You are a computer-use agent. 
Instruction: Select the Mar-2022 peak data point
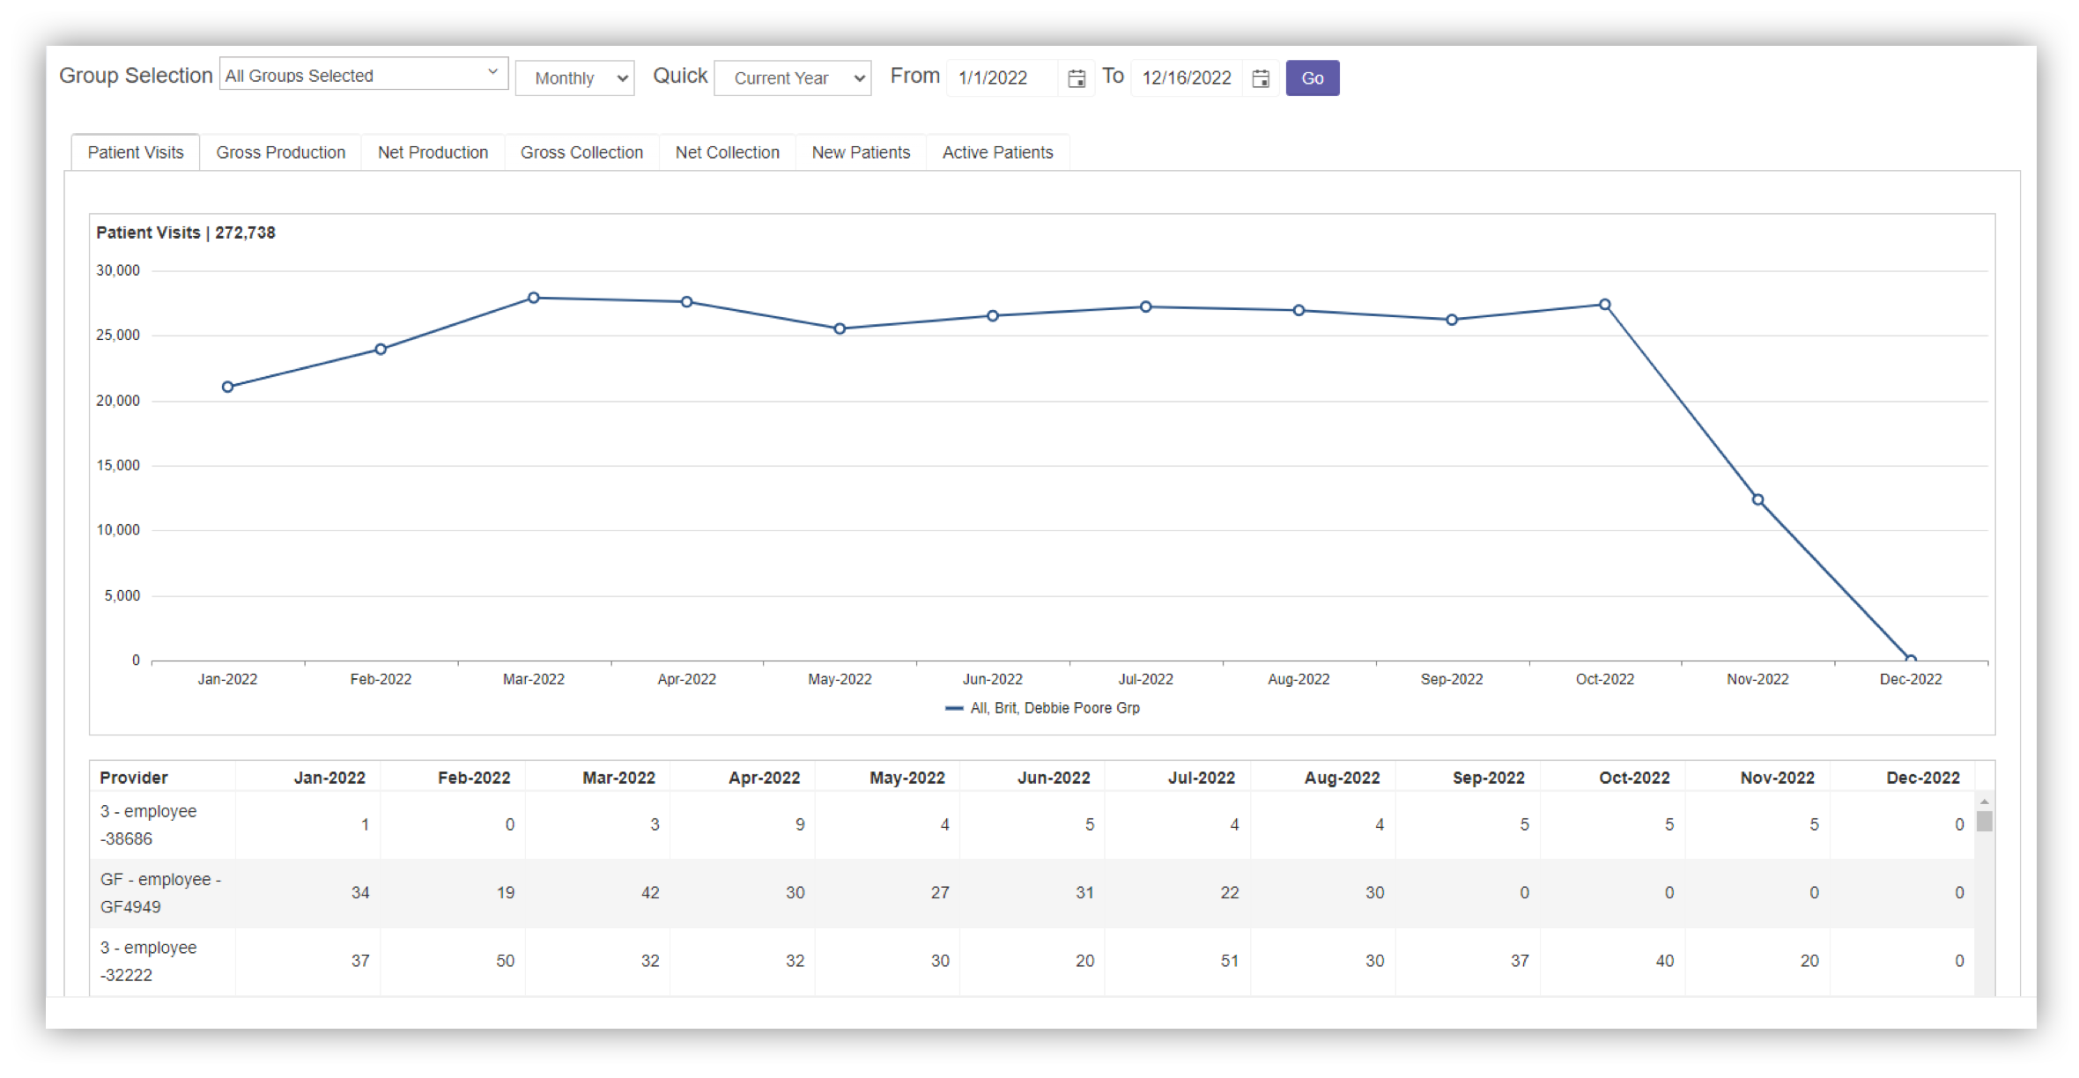[534, 298]
